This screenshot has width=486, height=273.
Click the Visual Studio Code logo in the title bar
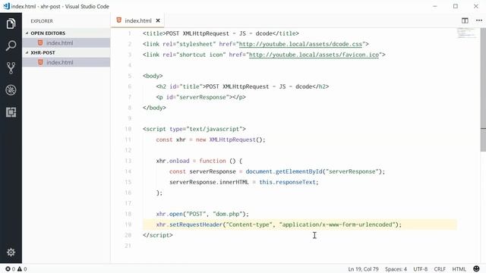6,6
